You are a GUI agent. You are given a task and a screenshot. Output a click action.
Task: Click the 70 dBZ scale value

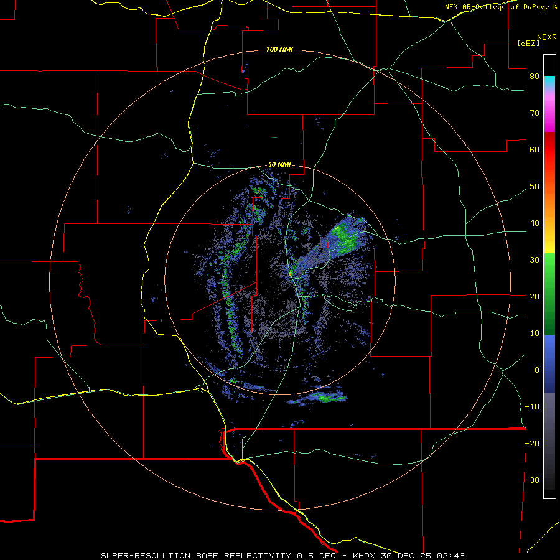(x=534, y=113)
